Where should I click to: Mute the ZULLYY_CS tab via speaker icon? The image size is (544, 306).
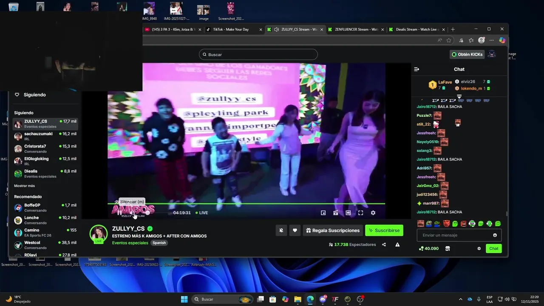point(277,29)
